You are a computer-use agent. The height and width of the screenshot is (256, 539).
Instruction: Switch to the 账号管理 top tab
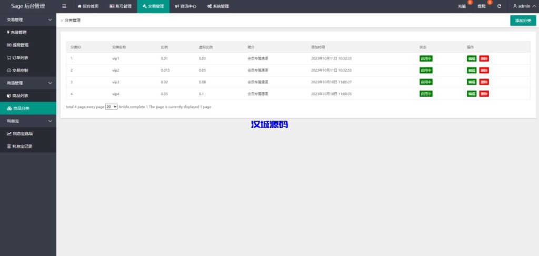[x=120, y=6]
